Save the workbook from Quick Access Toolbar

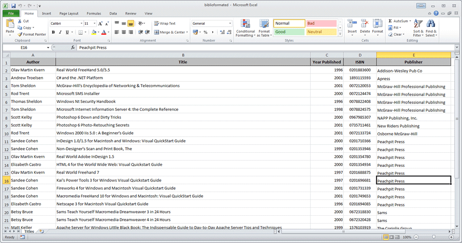13,6
